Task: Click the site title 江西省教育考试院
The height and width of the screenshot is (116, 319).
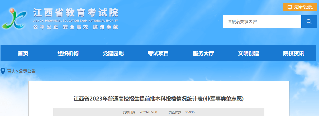Action: [x=76, y=12]
